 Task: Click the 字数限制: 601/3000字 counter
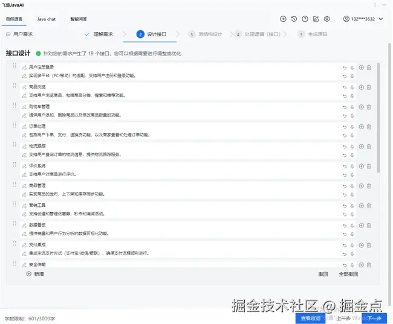(x=30, y=319)
